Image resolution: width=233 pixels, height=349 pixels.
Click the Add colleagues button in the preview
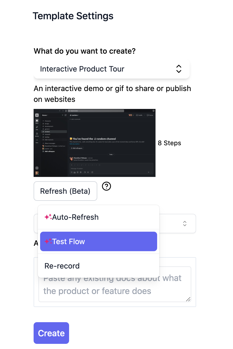click(77, 148)
